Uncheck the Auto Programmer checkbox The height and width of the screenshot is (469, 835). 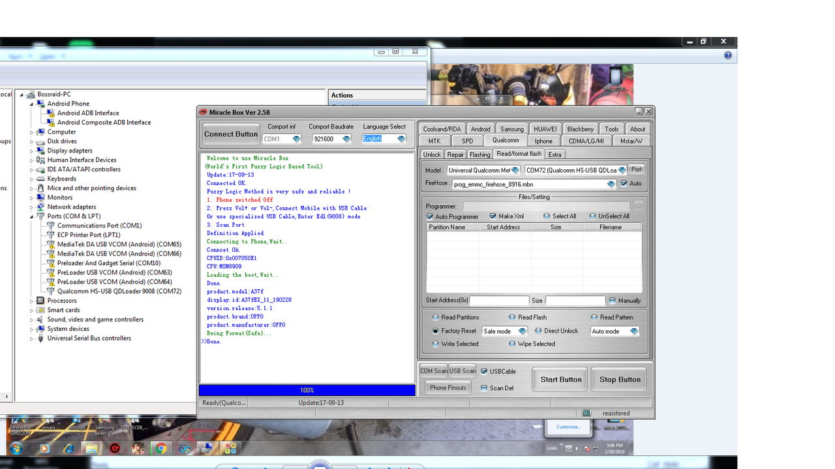point(430,216)
